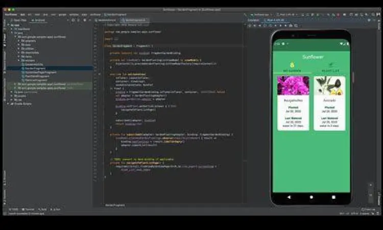Collapse the java folder arrow
Image resolution: width=383 pixels, height=230 pixels.
pyautogui.click(x=12, y=33)
